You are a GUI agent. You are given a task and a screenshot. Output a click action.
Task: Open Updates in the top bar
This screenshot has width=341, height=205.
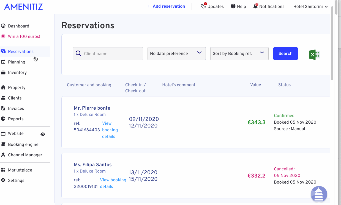[215, 7]
